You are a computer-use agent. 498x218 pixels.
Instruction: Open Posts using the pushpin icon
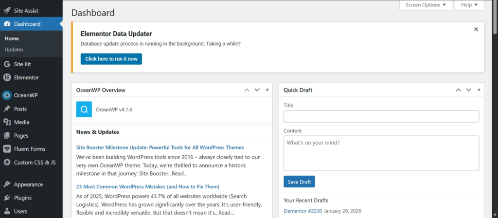tap(7, 109)
